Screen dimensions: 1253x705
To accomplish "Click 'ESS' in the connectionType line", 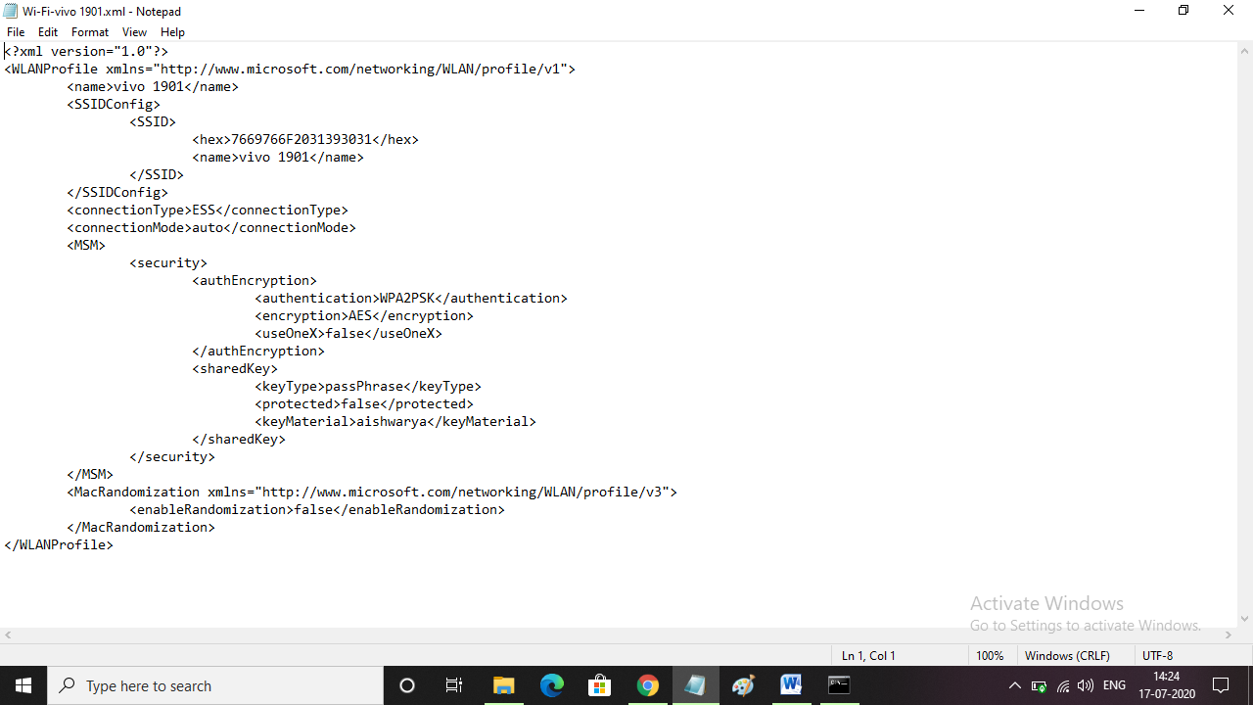I will pyautogui.click(x=204, y=210).
